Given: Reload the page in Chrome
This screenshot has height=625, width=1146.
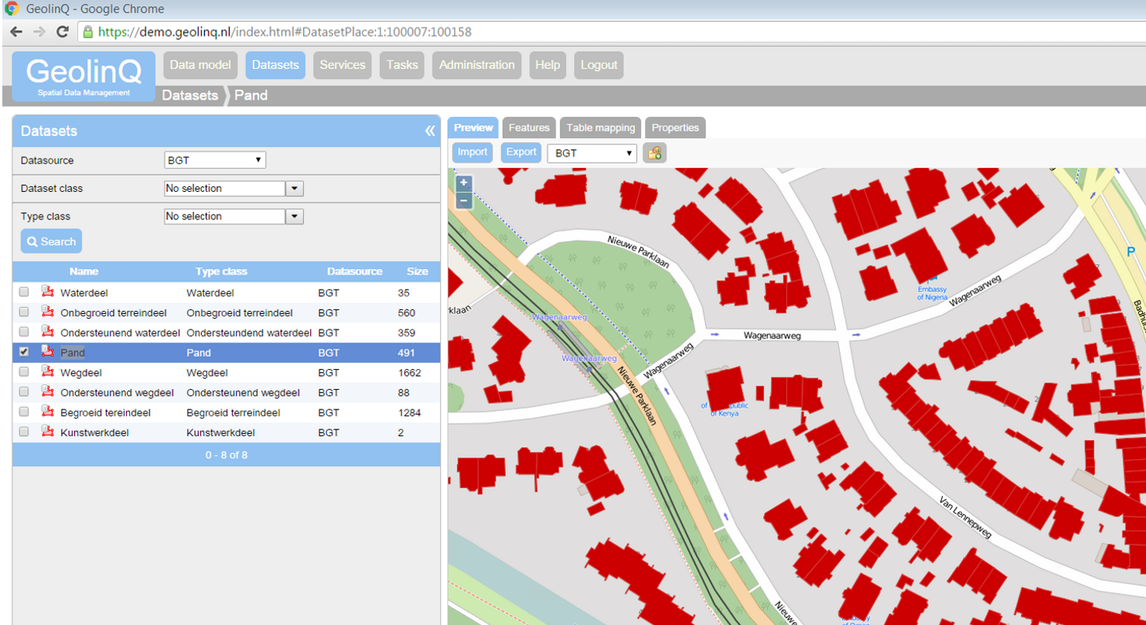Looking at the screenshot, I should (x=63, y=32).
